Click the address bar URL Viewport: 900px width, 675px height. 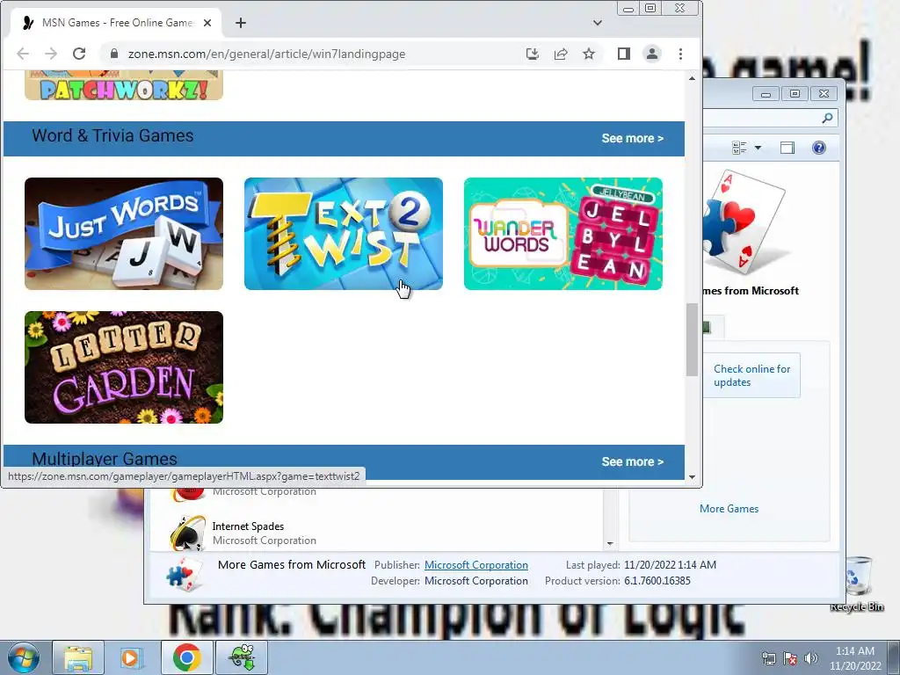267,54
